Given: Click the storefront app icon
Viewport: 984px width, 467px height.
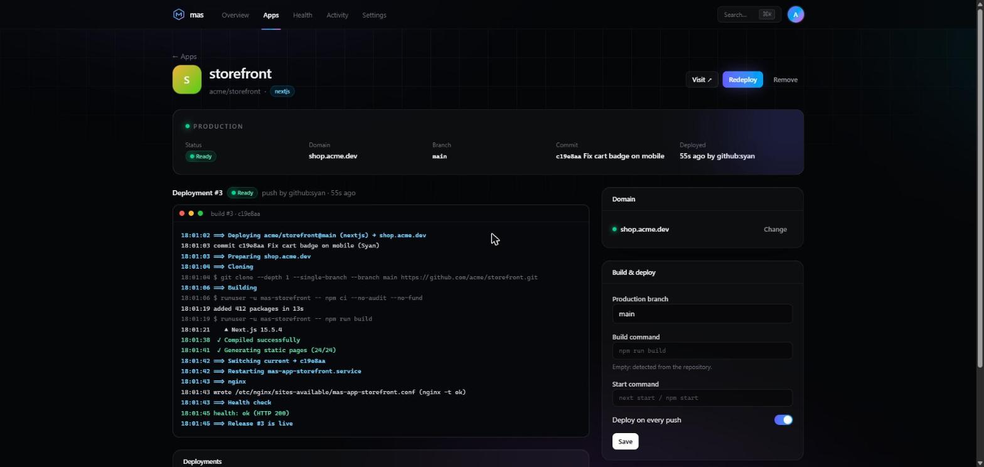Looking at the screenshot, I should [187, 80].
